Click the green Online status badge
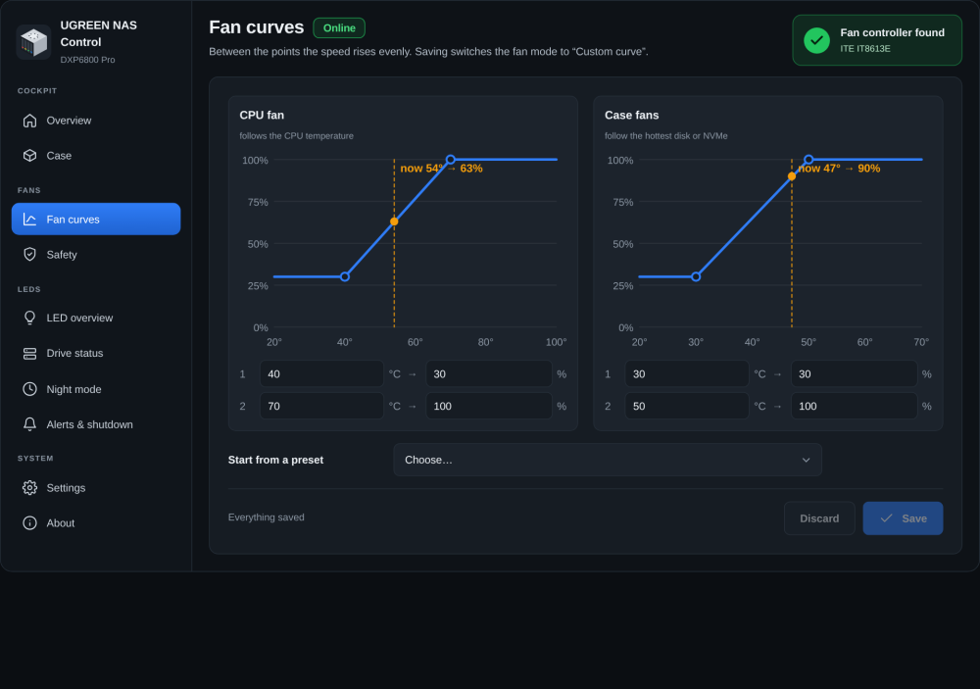 coord(339,28)
